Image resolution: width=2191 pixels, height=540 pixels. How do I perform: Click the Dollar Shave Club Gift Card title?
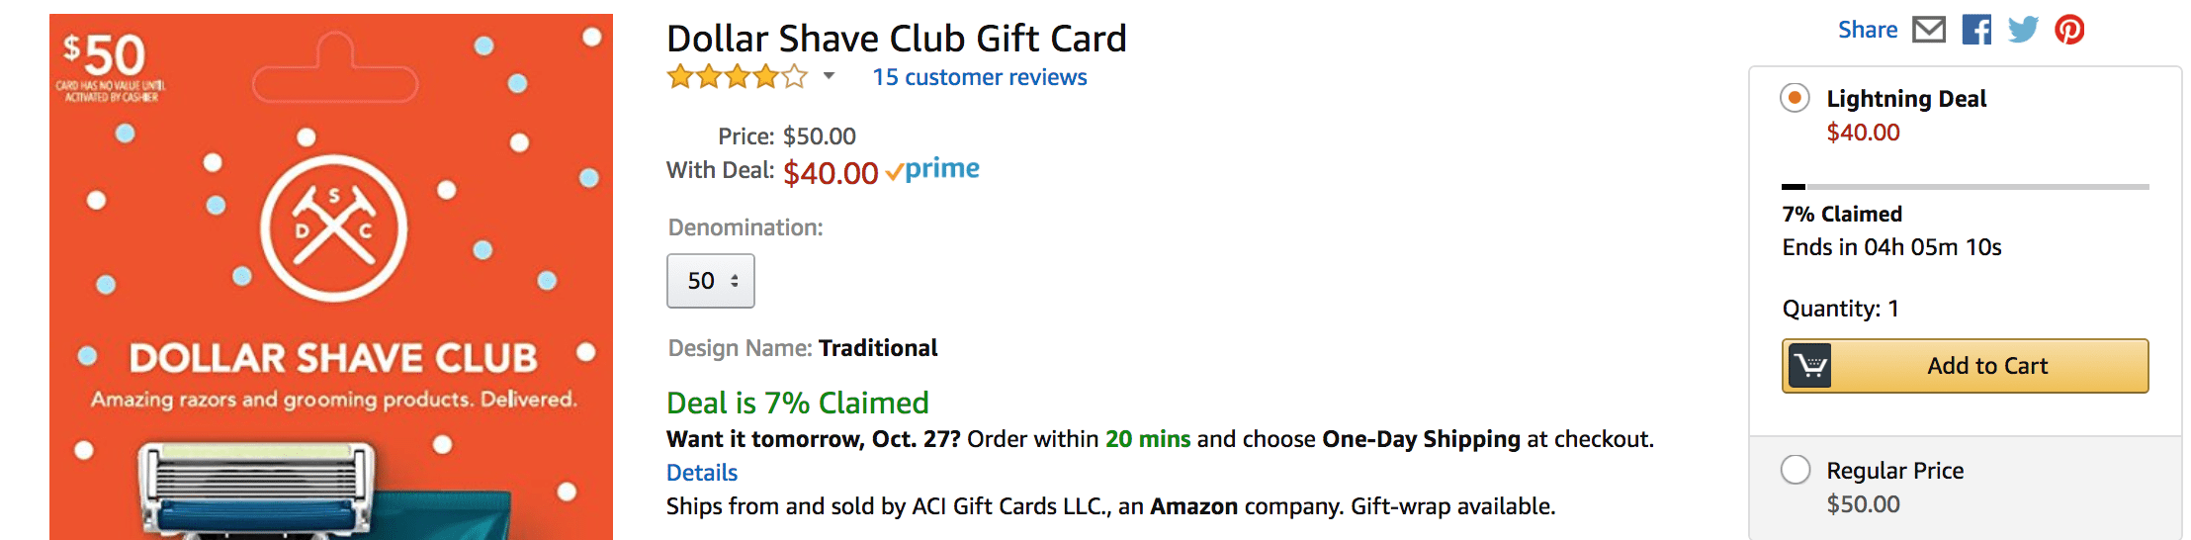click(x=896, y=39)
